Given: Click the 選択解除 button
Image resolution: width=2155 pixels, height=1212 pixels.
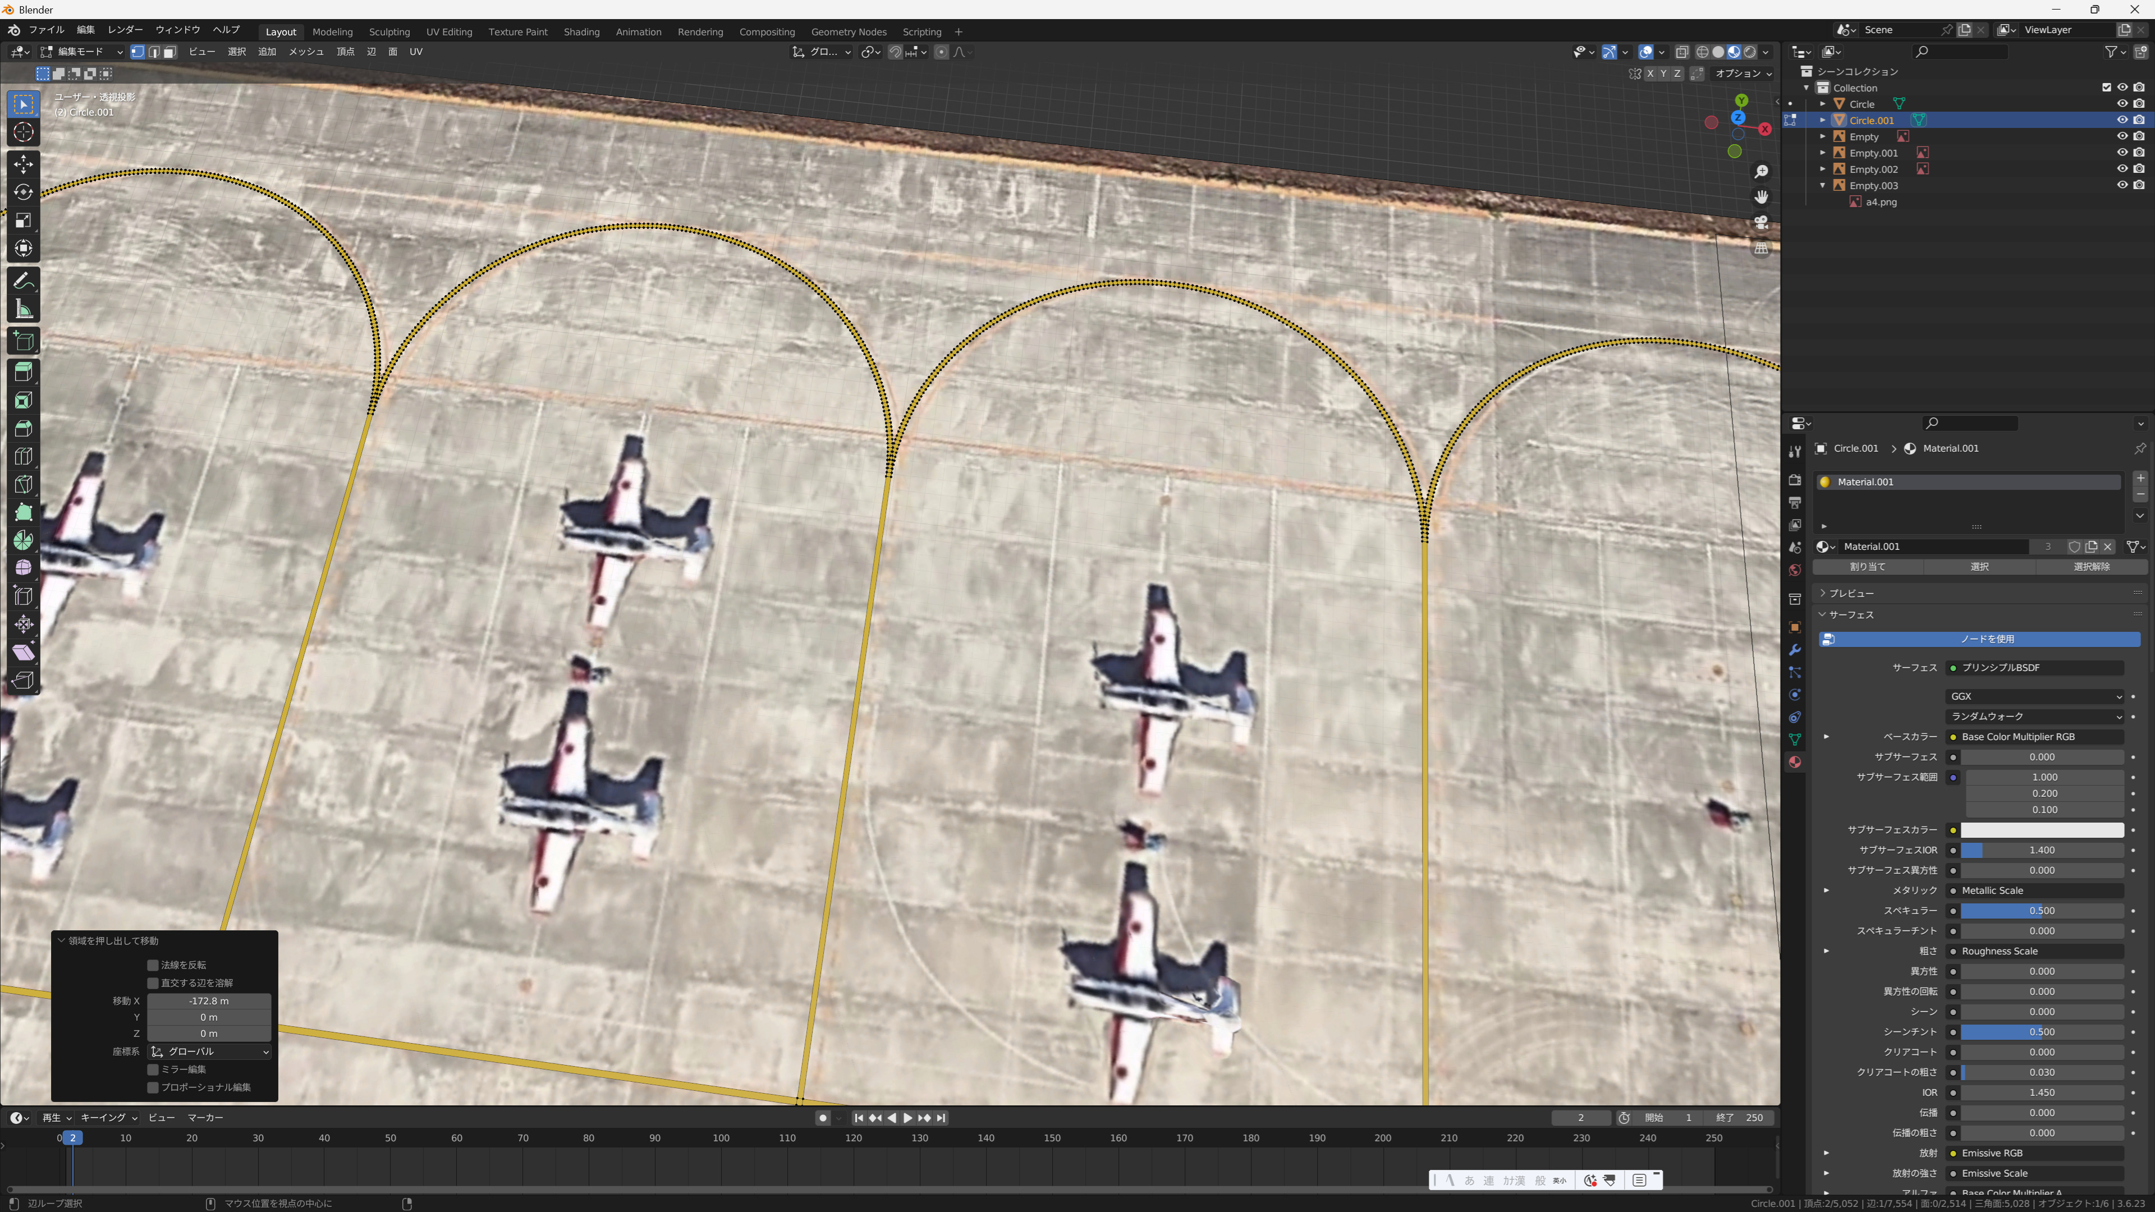Looking at the screenshot, I should tap(2092, 567).
